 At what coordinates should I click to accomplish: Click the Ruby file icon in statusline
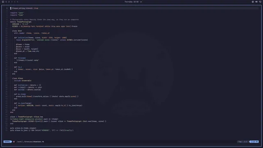click(14, 141)
